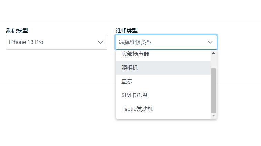
Task: Click the chevron arrow beside iPhone 13 Pro
Action: coord(100,42)
